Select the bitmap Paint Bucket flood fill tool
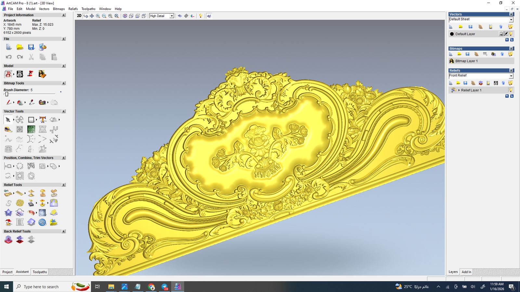 (x=20, y=103)
